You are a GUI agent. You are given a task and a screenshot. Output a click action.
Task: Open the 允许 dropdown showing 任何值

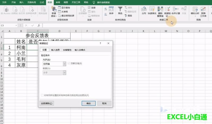64,64
